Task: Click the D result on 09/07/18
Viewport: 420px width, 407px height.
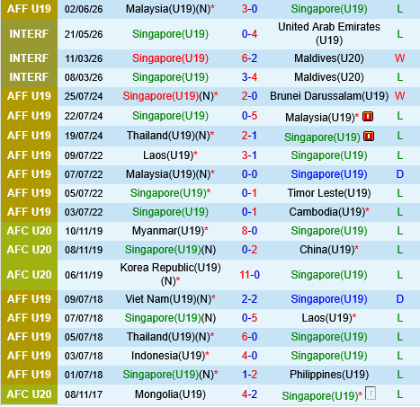Action: pyautogui.click(x=400, y=299)
